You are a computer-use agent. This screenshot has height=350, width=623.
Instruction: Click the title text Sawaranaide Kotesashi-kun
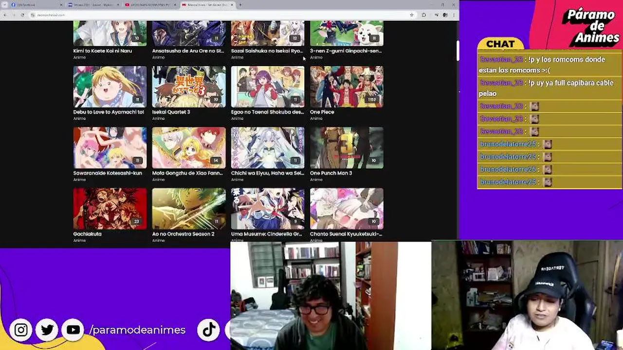pos(108,173)
